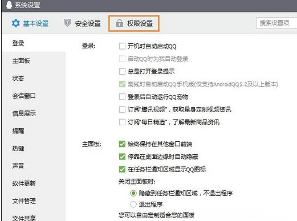The height and width of the screenshot is (221, 297).
Task: Open the 基本设置 tab
Action: pyautogui.click(x=30, y=23)
